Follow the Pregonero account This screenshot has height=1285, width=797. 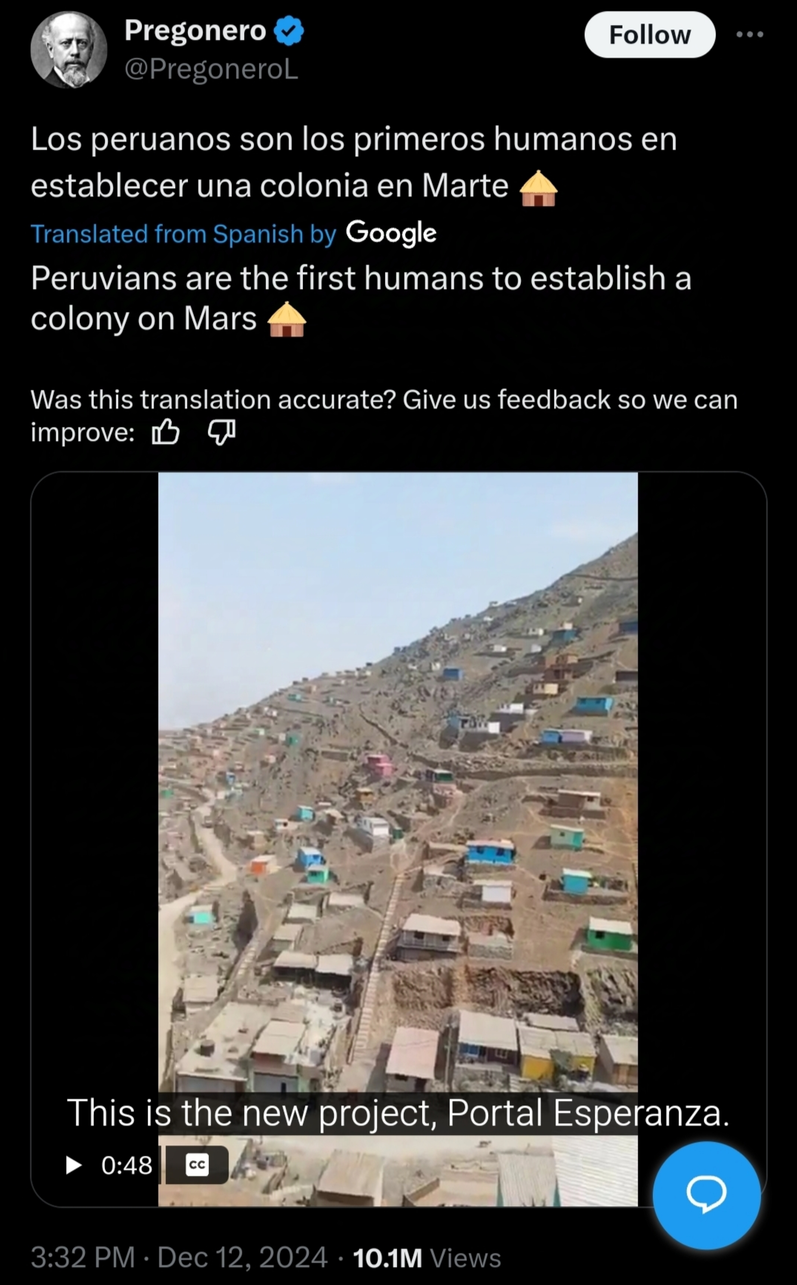[x=649, y=35]
